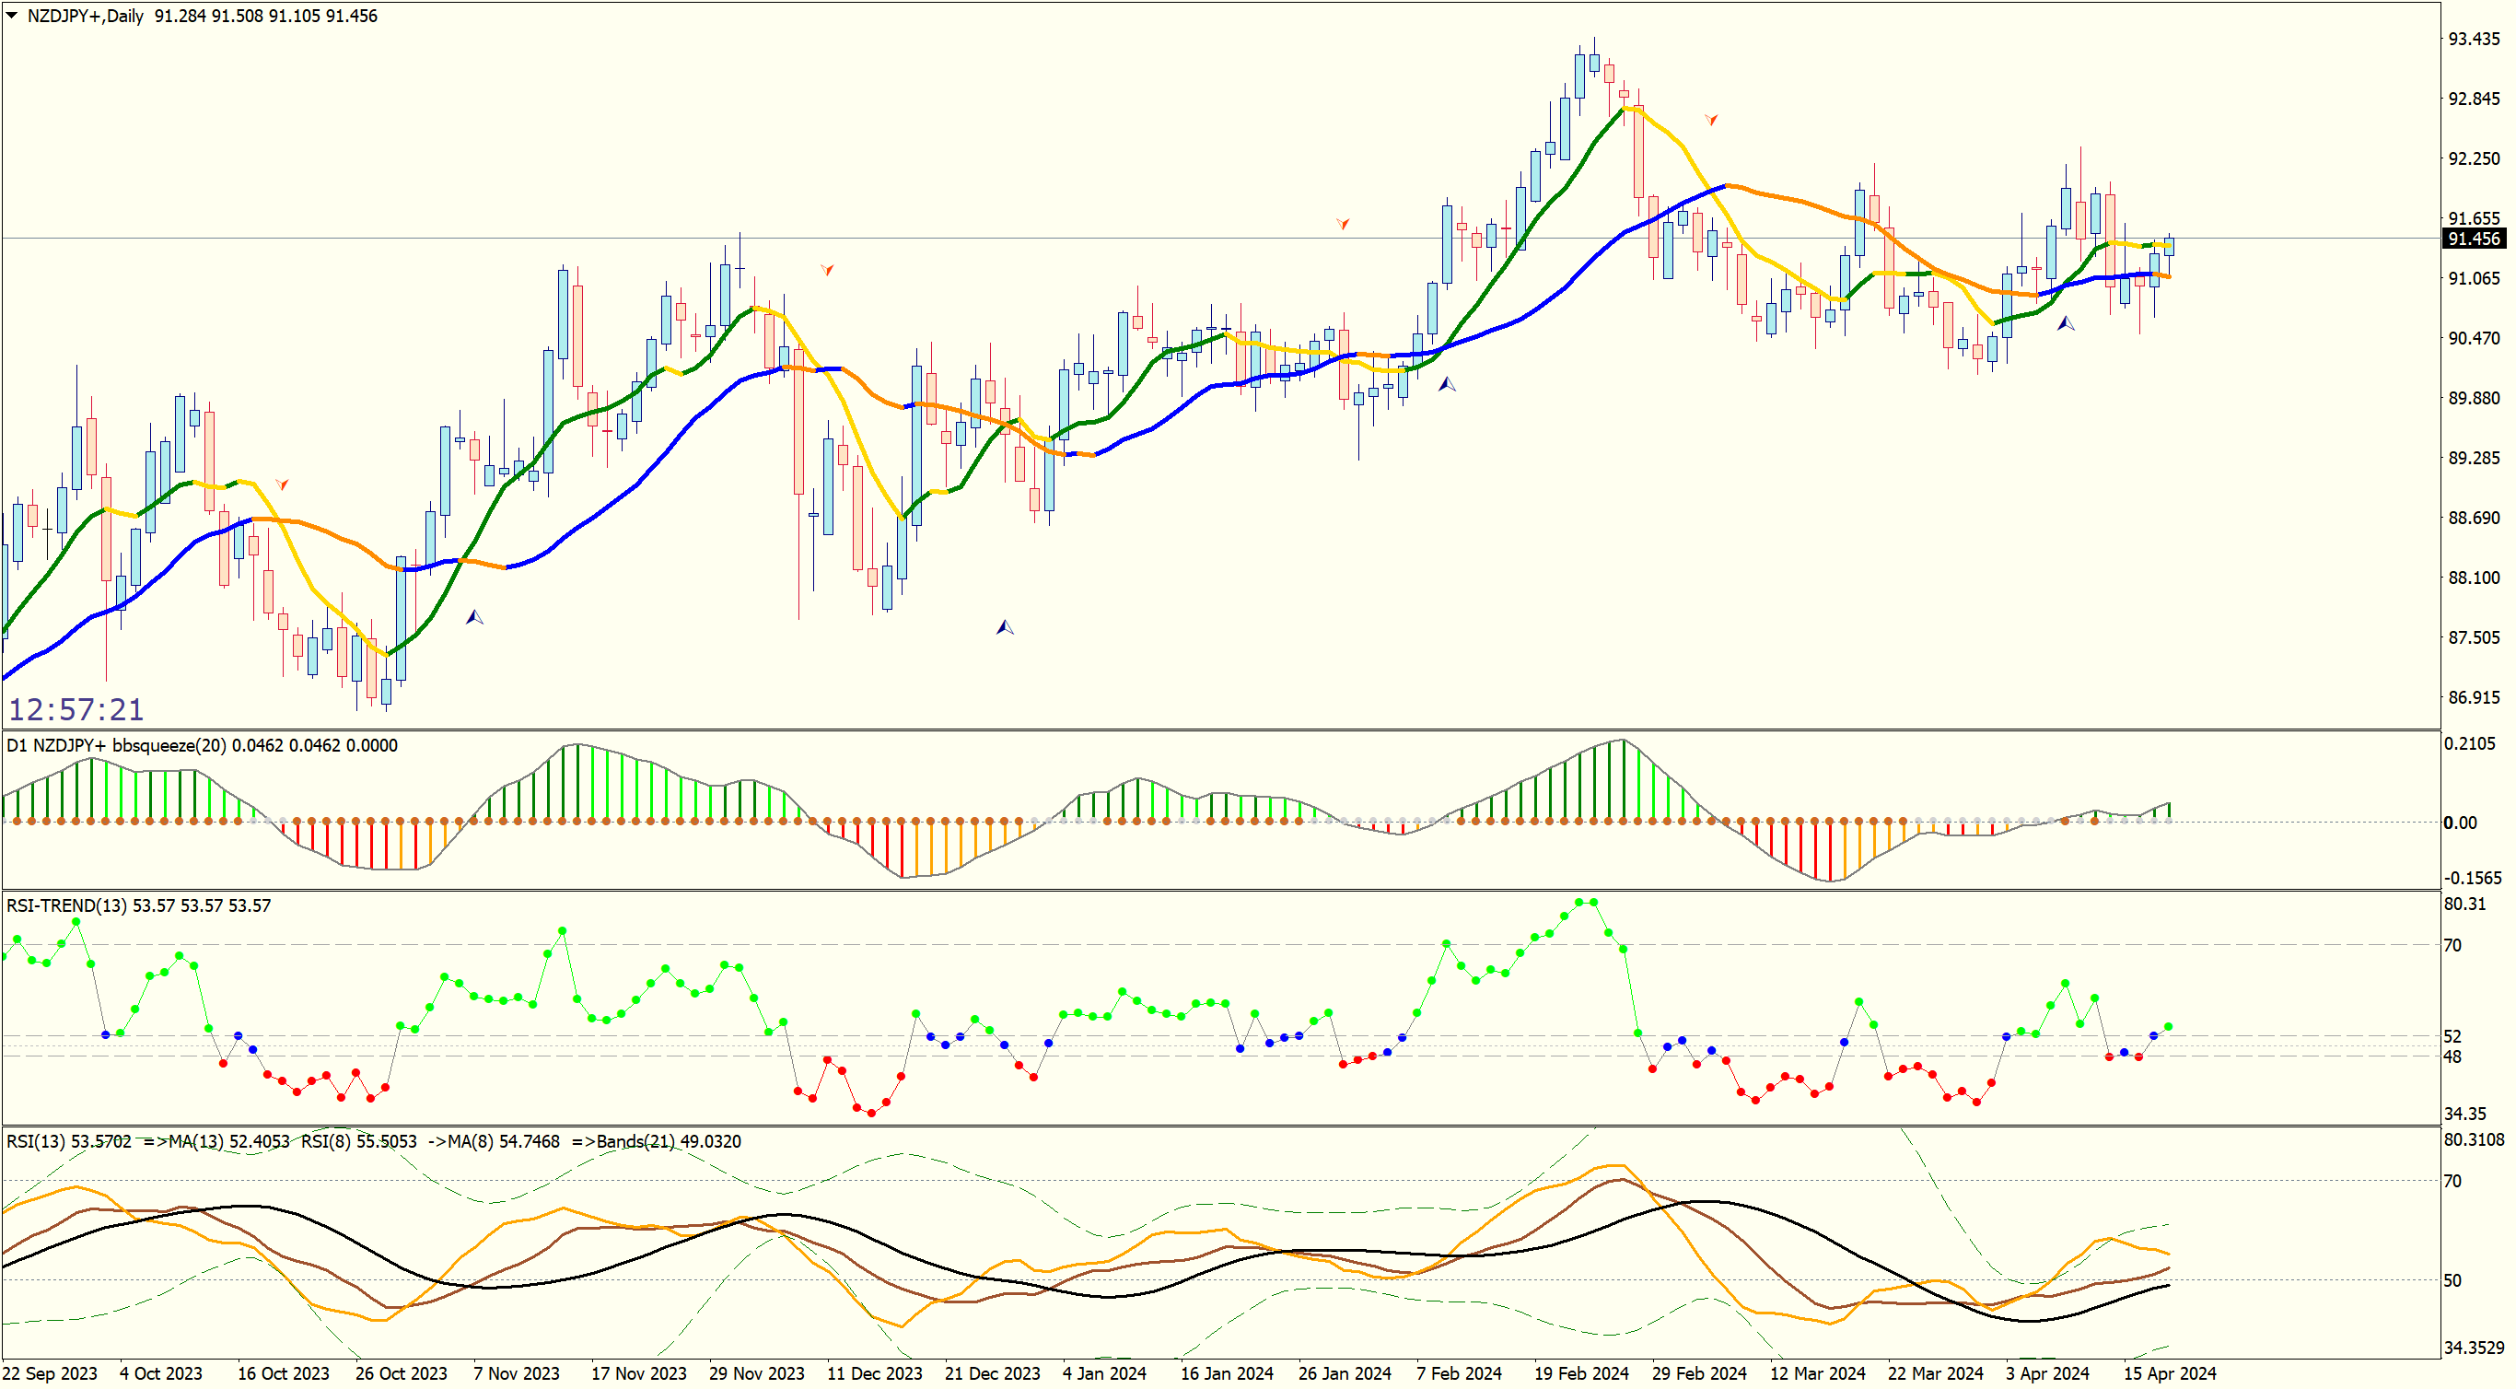The height and width of the screenshot is (1389, 2516).
Task: Click the red sell arrow near December 2023 peak
Action: 827,269
